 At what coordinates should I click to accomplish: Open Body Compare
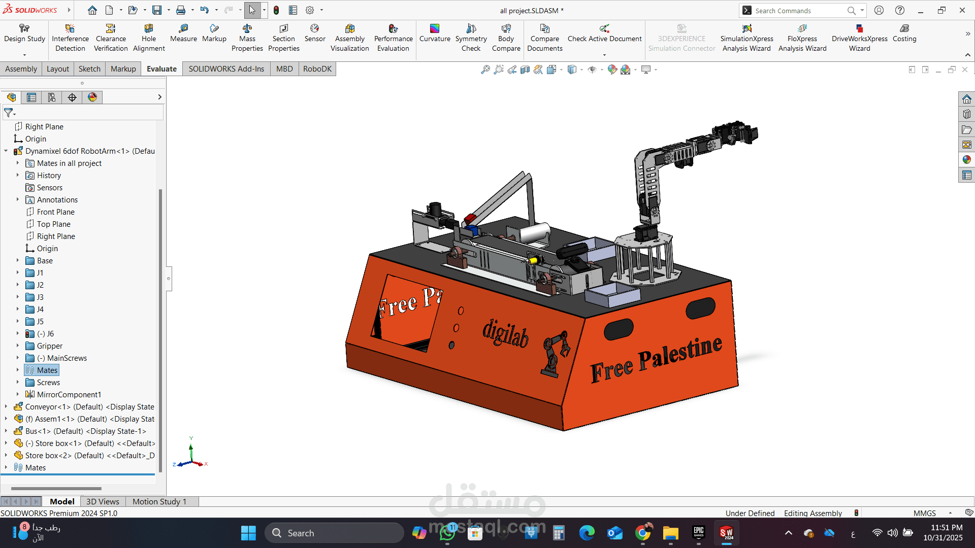click(x=506, y=38)
